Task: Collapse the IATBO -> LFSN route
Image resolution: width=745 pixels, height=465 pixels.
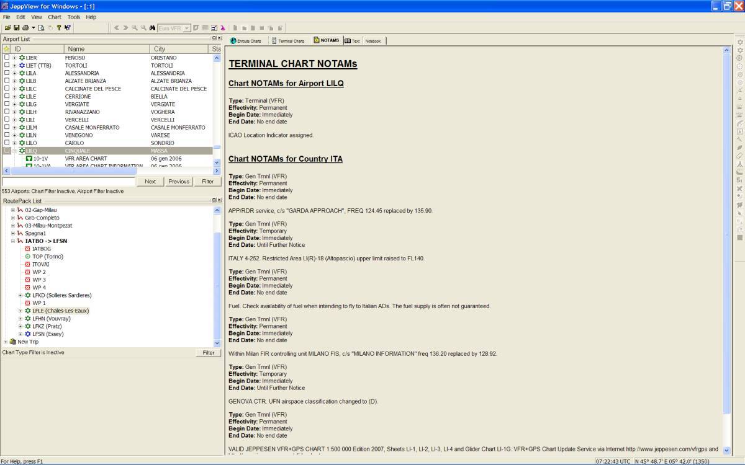Action: 13,241
